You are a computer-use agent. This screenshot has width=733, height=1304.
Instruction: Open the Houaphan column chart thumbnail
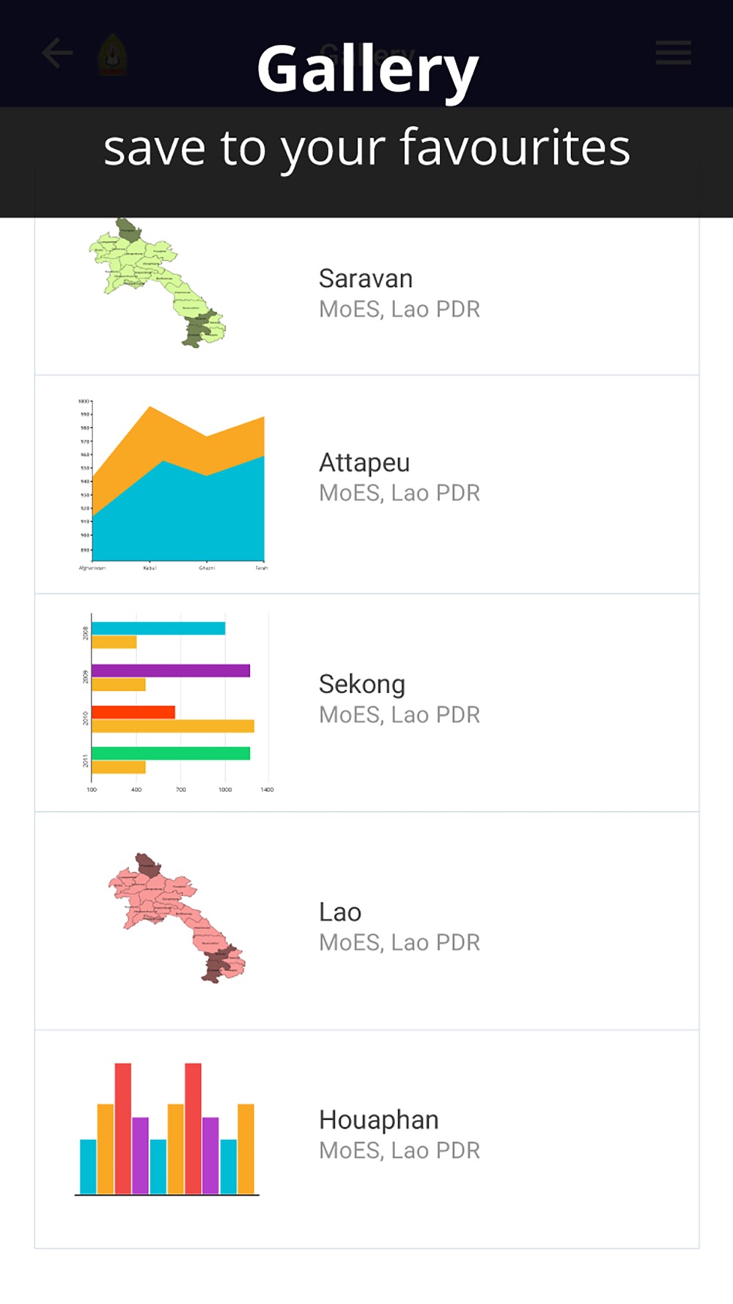pyautogui.click(x=167, y=1129)
